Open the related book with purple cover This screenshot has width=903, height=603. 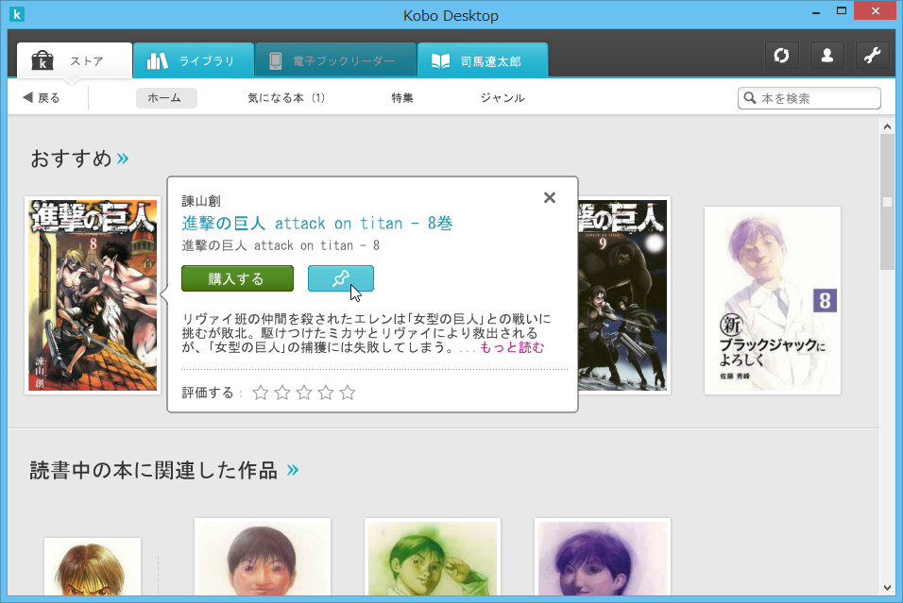point(603,557)
